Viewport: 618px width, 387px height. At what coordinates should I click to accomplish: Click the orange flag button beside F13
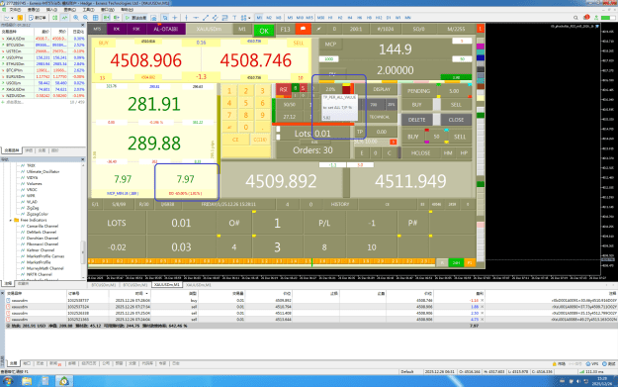click(x=304, y=29)
